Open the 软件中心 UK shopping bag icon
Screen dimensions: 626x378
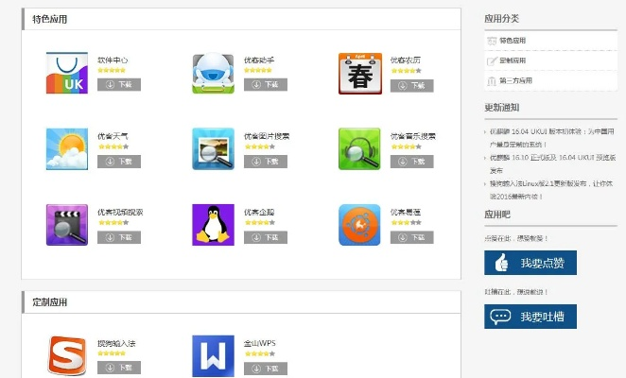click(67, 73)
